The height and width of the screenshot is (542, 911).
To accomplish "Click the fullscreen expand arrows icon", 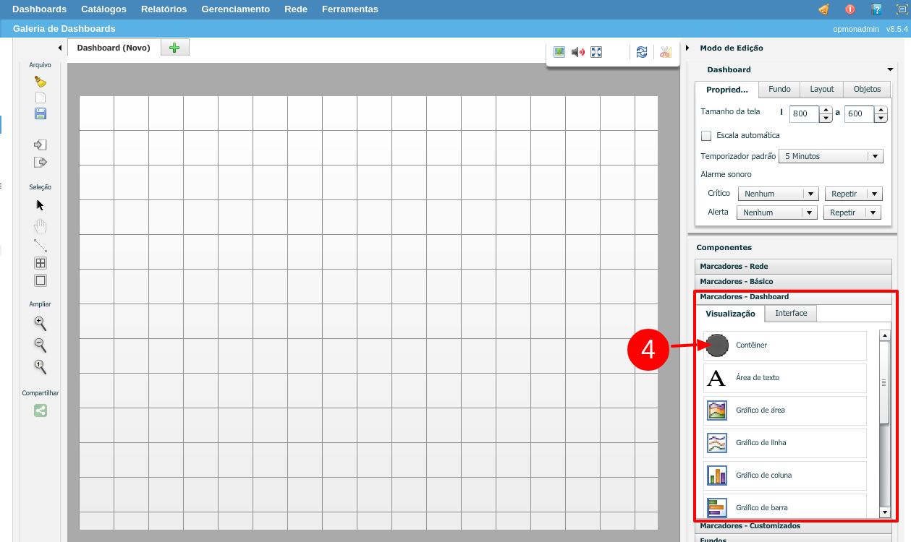I will click(596, 52).
